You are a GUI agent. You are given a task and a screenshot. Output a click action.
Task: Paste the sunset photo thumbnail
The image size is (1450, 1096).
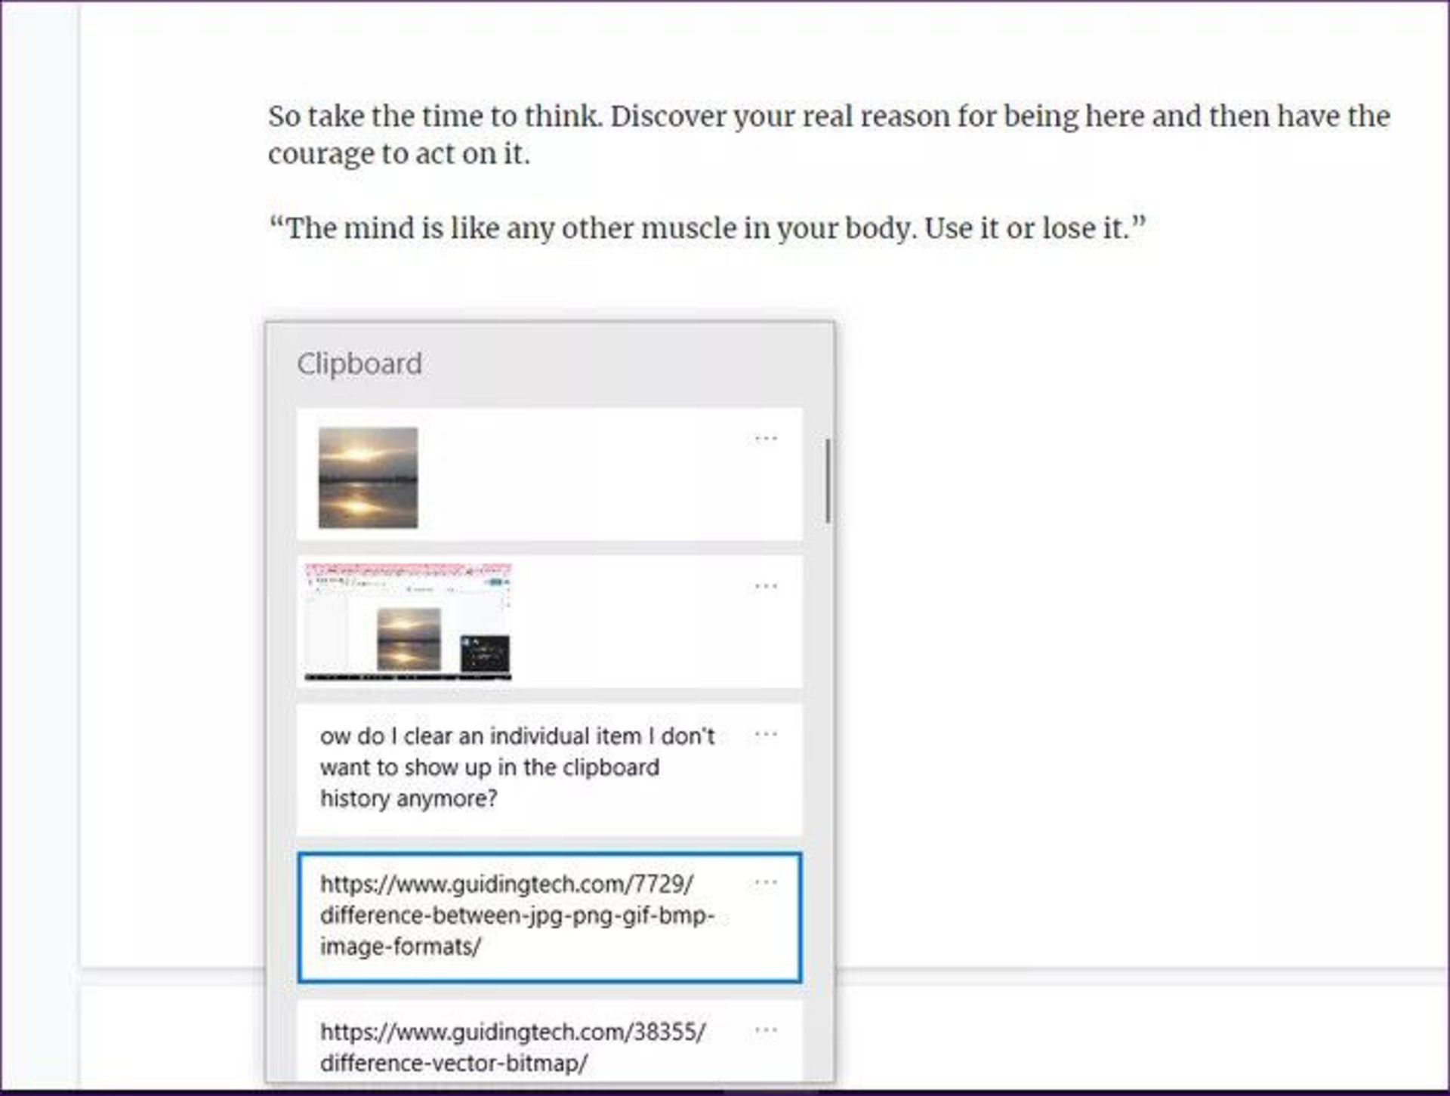(368, 477)
